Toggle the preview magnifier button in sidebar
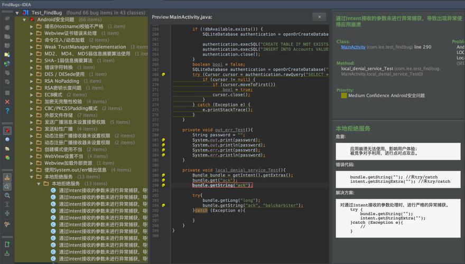This screenshot has height=264, width=465. point(7,186)
